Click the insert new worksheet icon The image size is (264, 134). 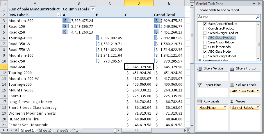[76, 130]
